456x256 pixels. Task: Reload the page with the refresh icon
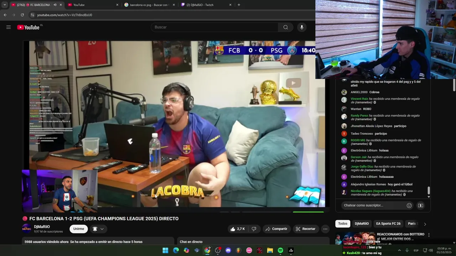click(x=22, y=15)
